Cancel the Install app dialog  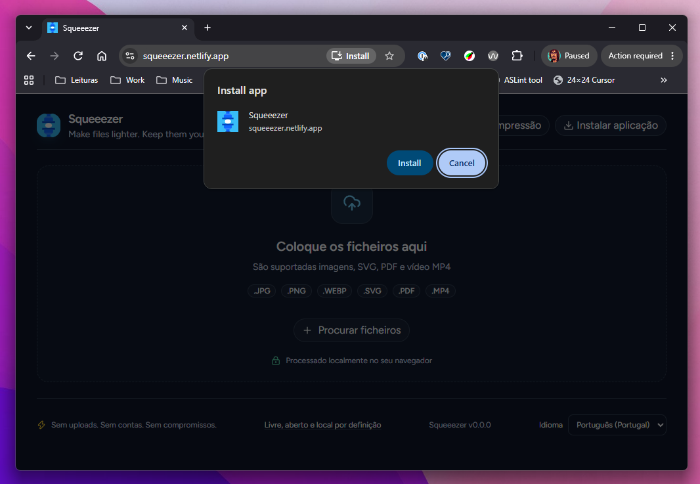pyautogui.click(x=462, y=163)
